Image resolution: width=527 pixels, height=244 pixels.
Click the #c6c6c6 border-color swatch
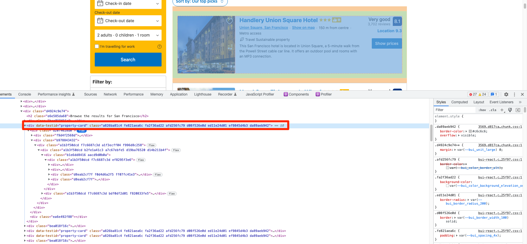pos(470,131)
